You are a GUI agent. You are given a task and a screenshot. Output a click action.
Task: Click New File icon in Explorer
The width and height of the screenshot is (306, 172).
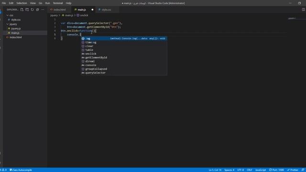22,10
